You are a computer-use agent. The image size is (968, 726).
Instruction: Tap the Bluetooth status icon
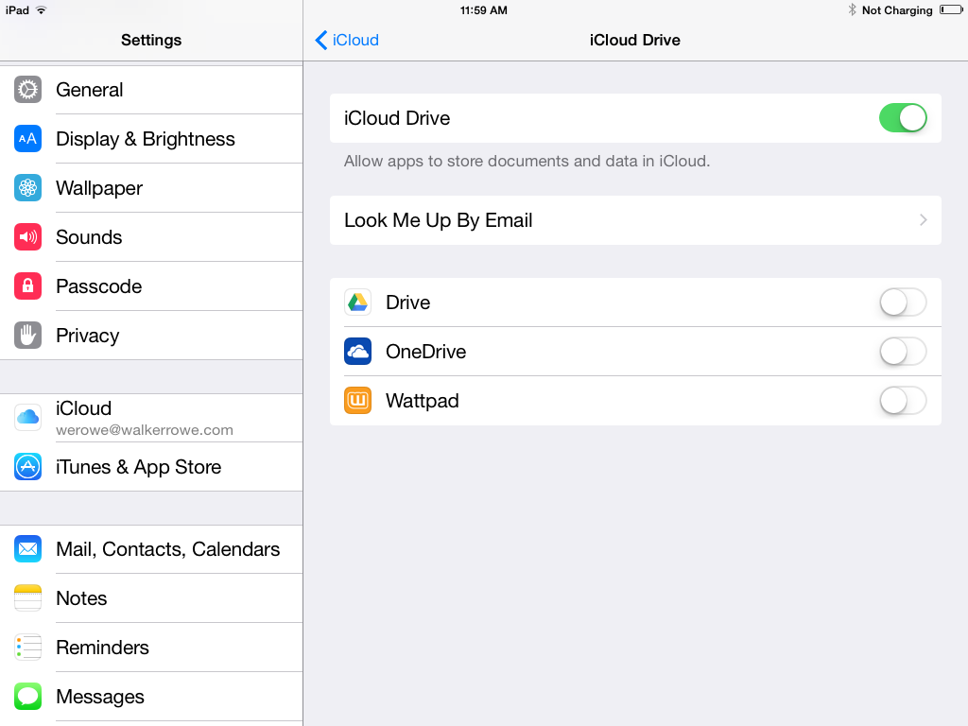[852, 9]
